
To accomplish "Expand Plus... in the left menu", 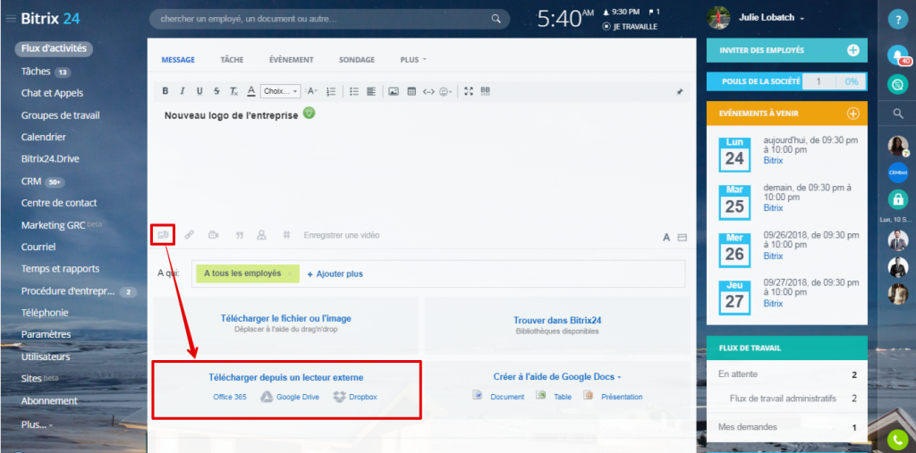I will 37,424.
